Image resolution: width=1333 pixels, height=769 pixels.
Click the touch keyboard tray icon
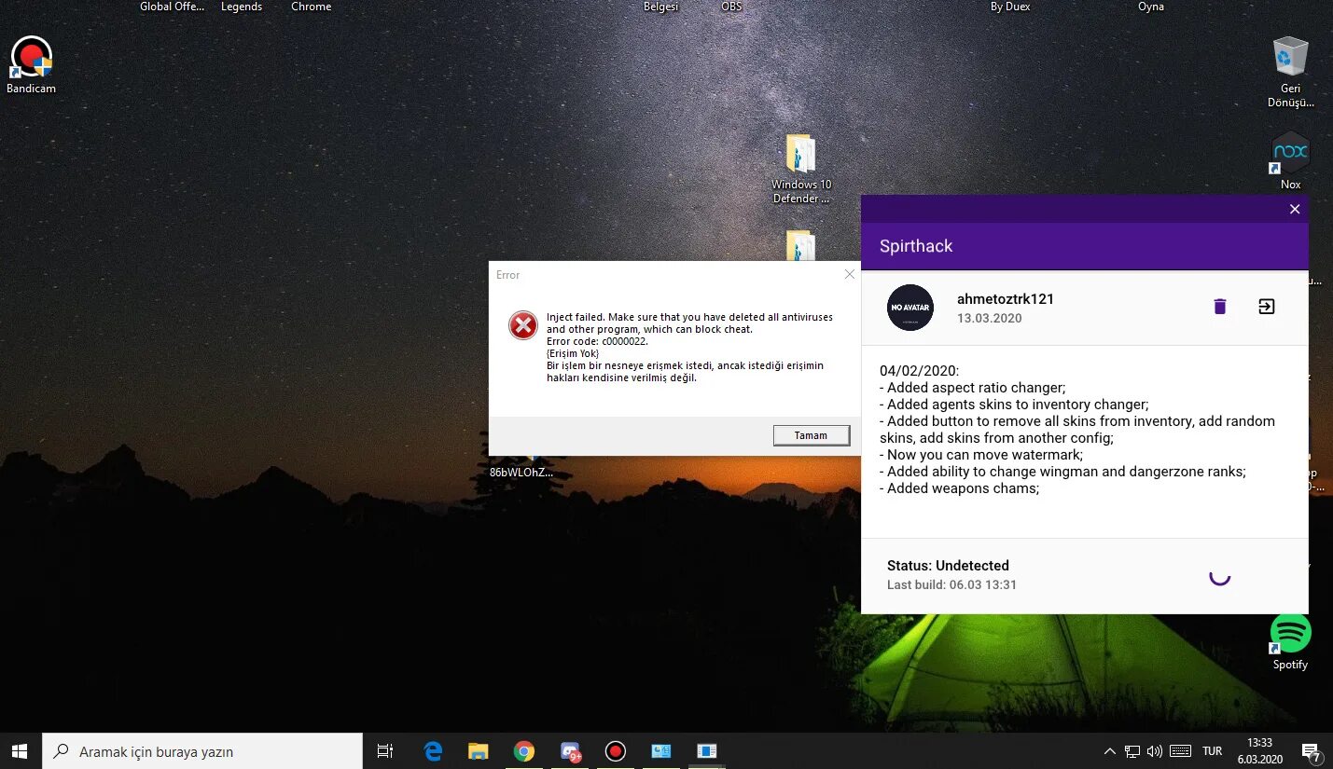click(1180, 751)
